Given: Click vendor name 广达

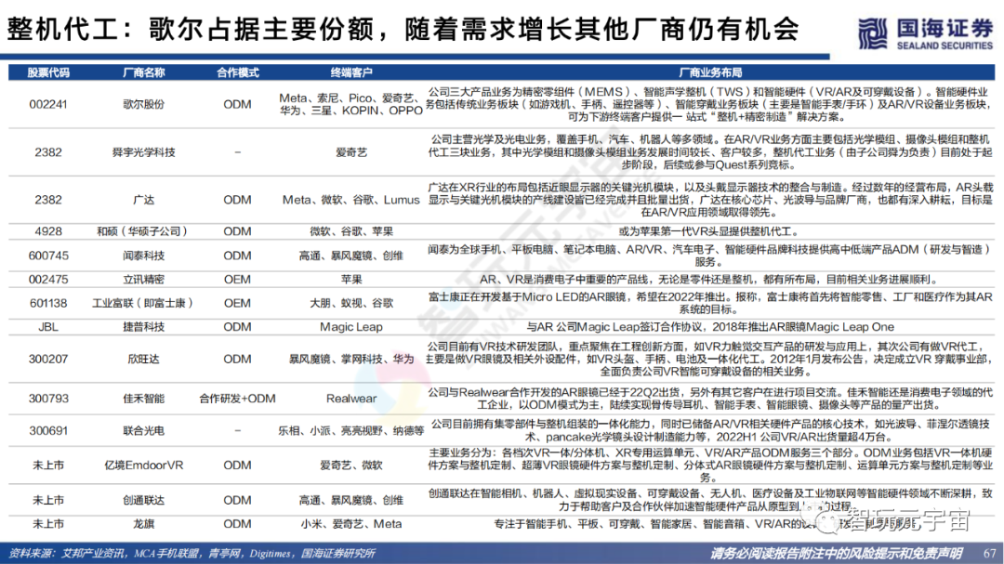Looking at the screenshot, I should (x=143, y=200).
